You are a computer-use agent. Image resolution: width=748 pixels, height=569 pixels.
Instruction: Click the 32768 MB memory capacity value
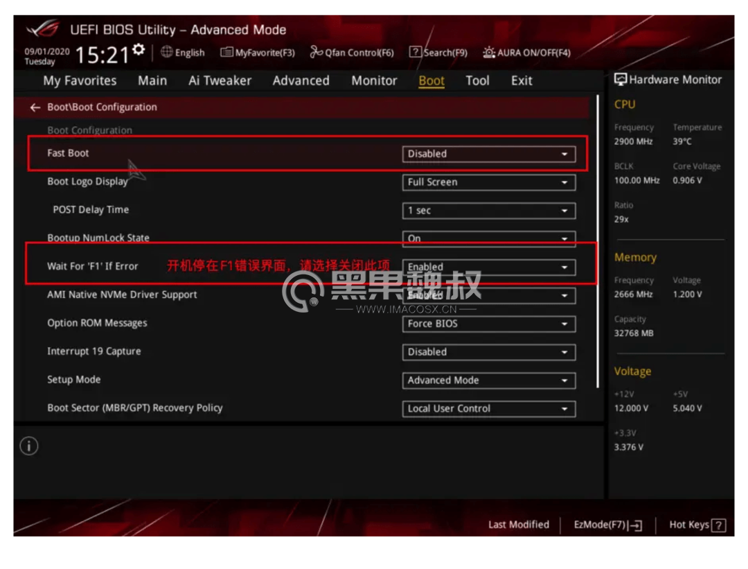634,333
